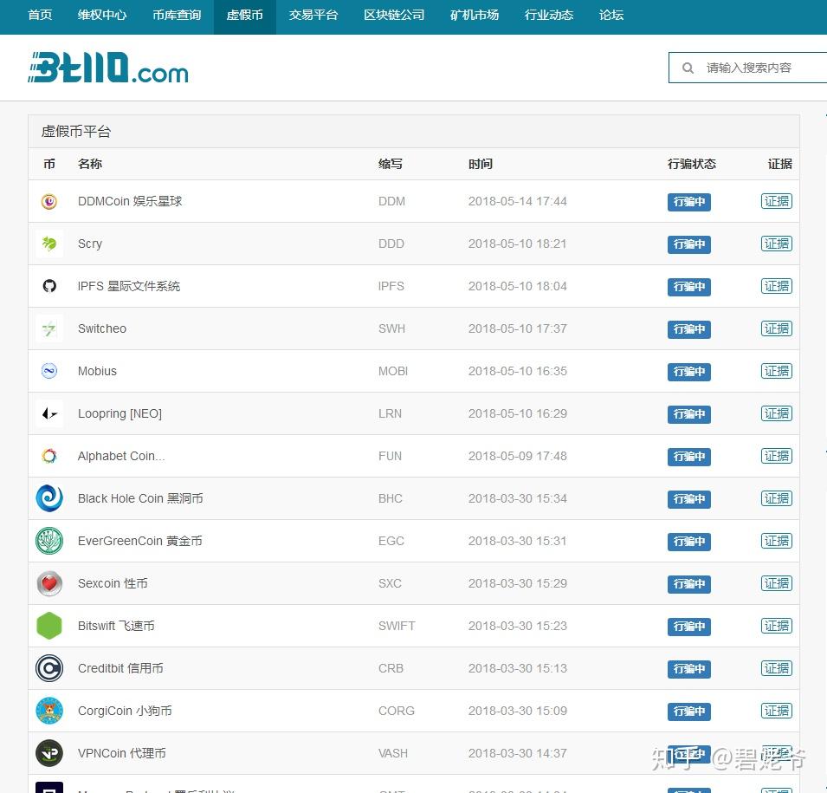Viewport: 827px width, 793px height.
Task: Click the 证据 button for DDMCoin
Action: click(777, 201)
